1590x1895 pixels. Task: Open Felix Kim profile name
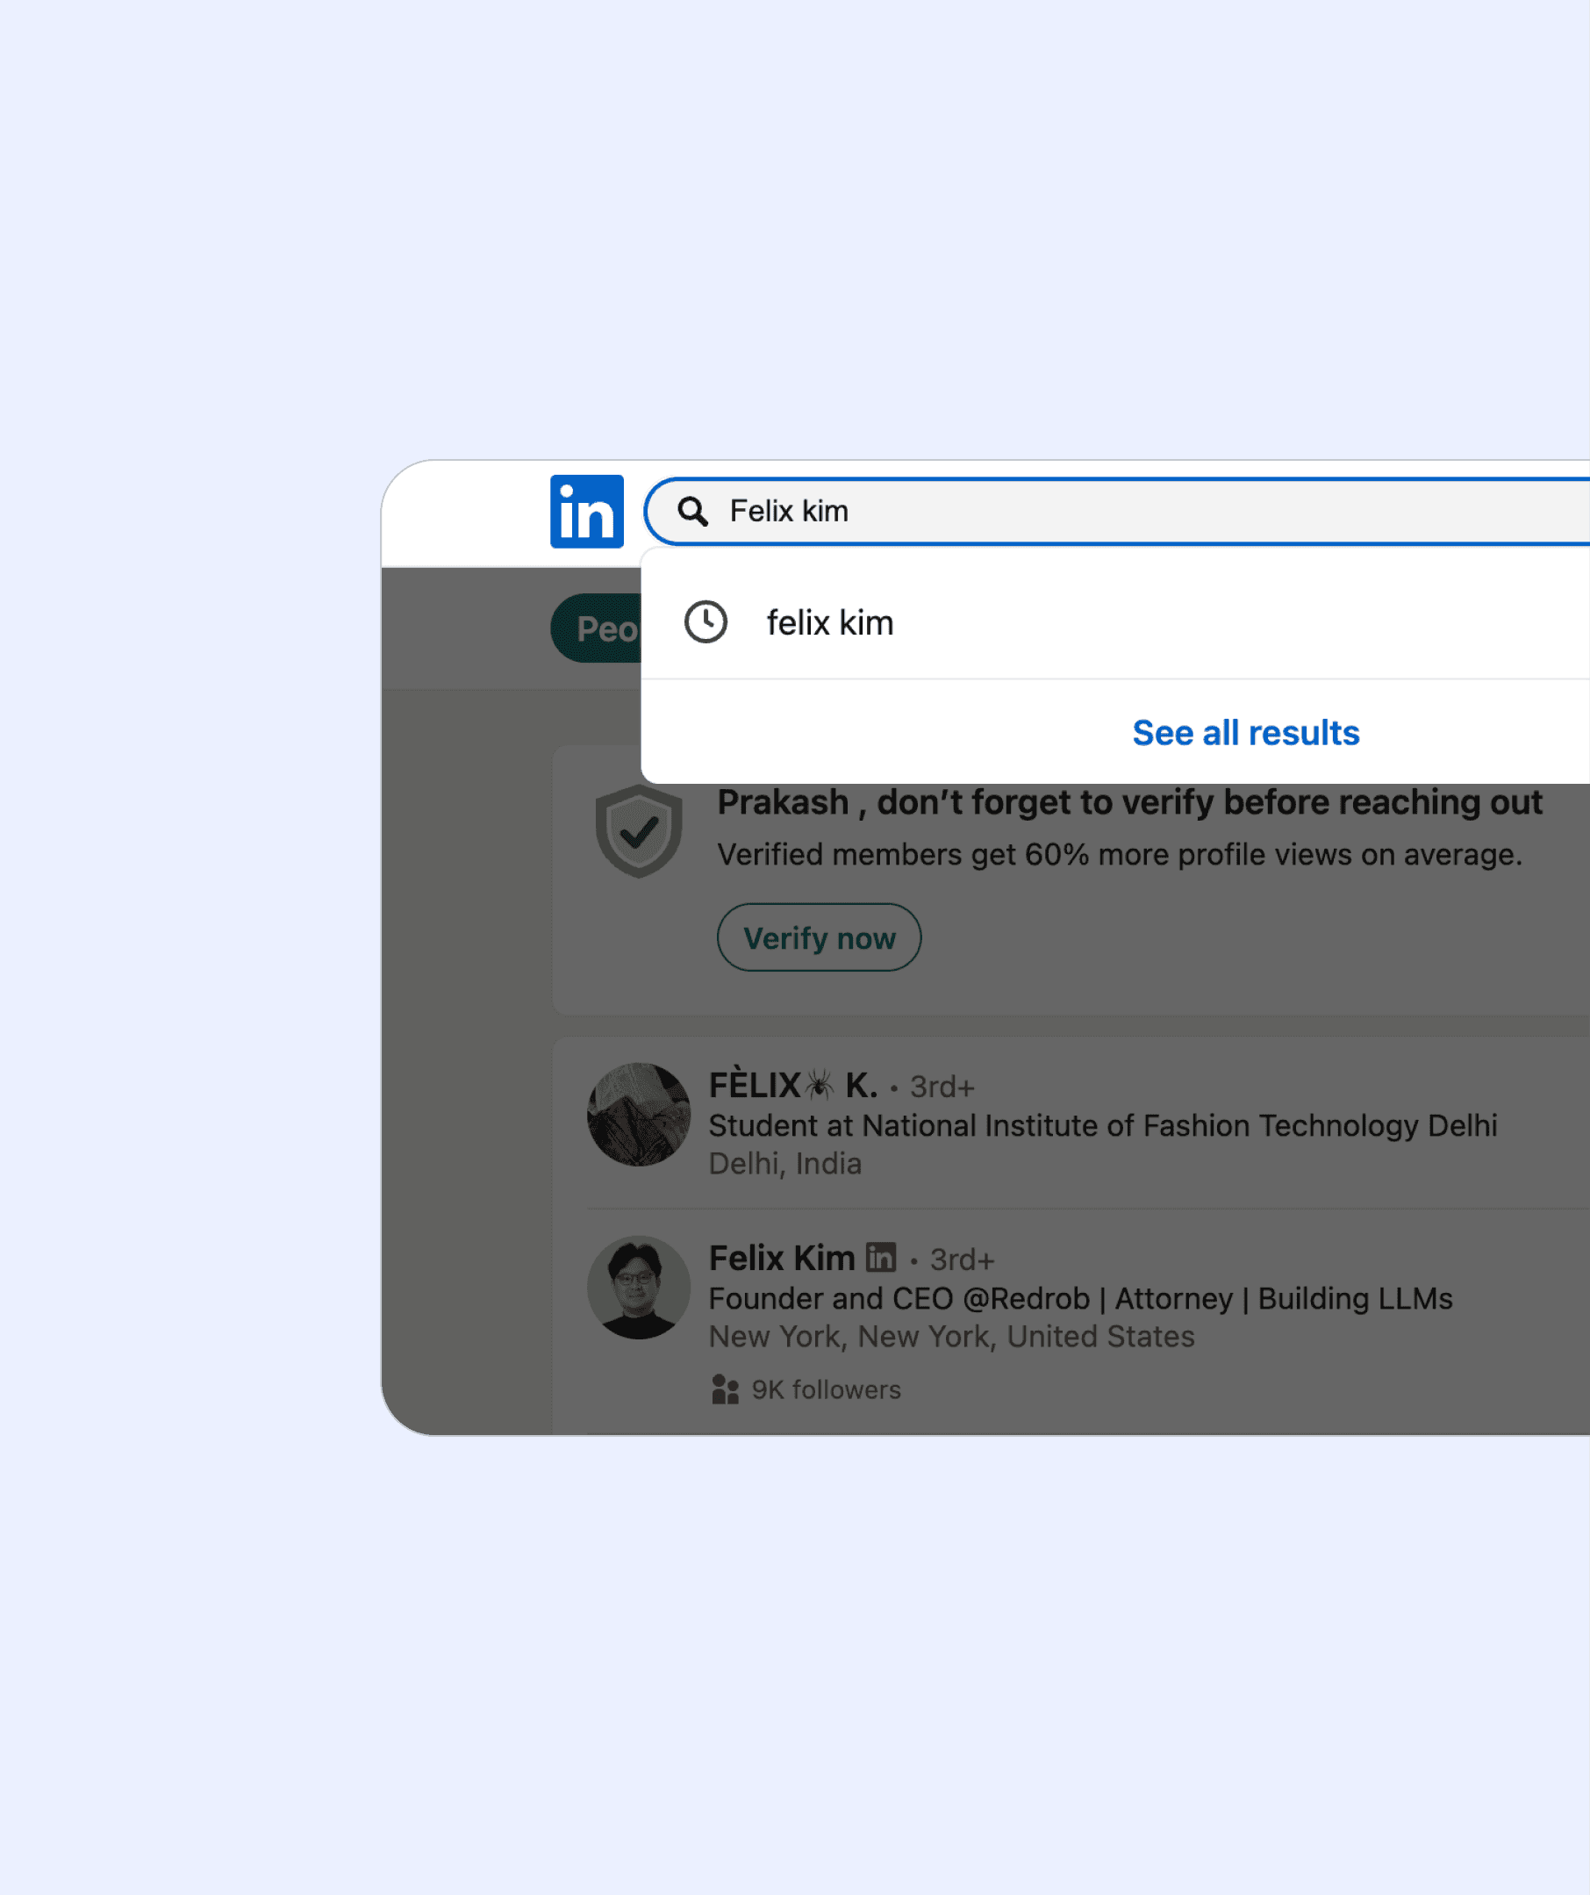tap(782, 1258)
